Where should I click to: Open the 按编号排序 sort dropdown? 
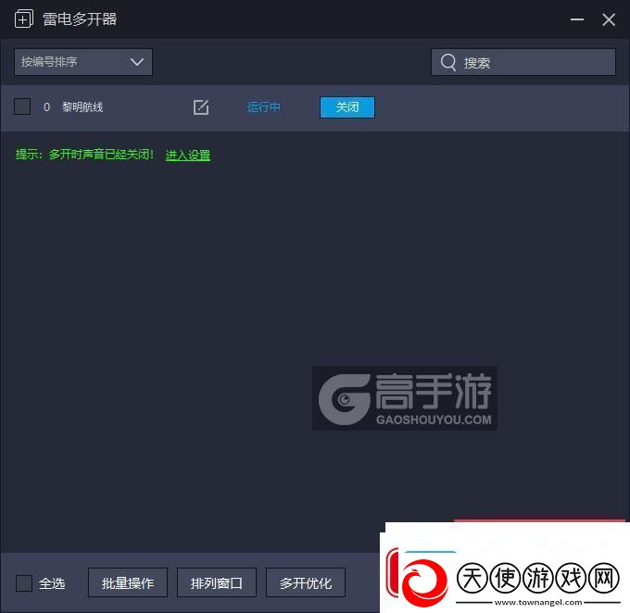83,62
